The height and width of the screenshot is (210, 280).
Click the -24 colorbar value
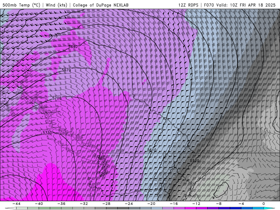[x=129, y=204]
